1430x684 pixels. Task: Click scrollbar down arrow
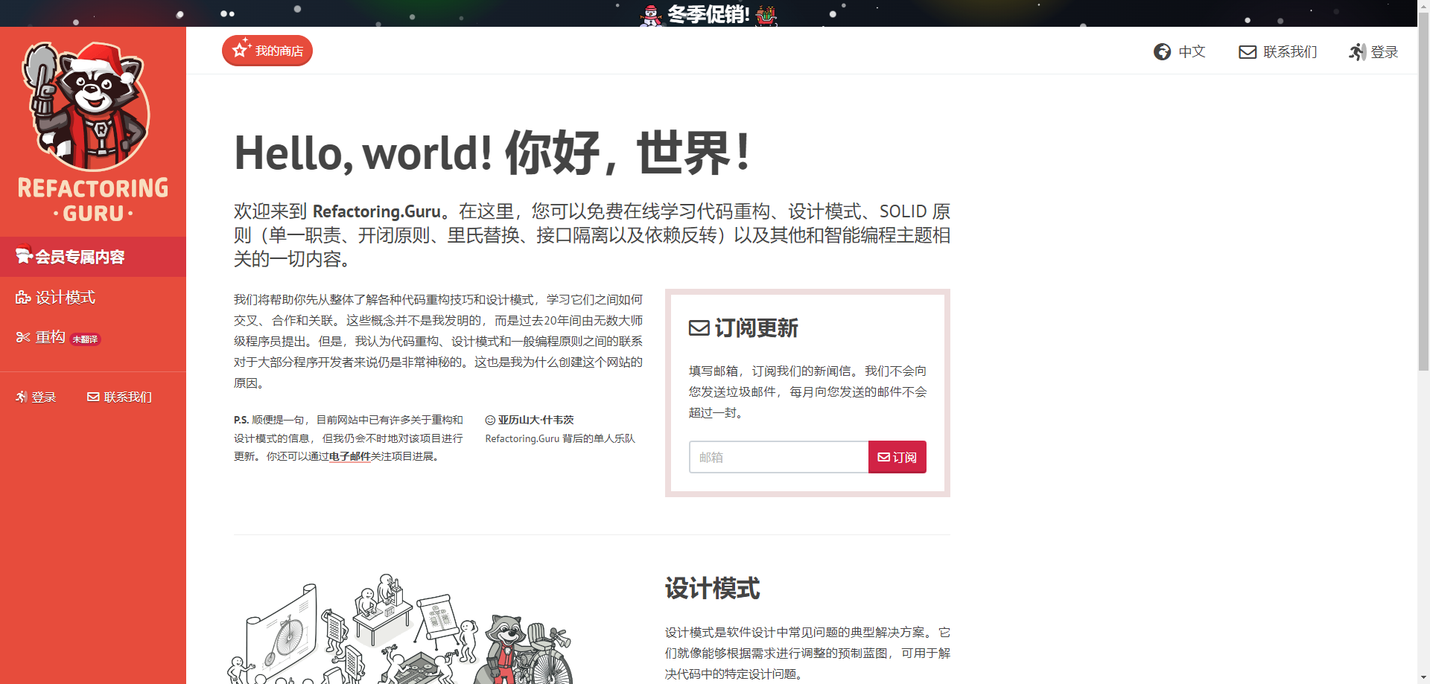[x=1423, y=677]
